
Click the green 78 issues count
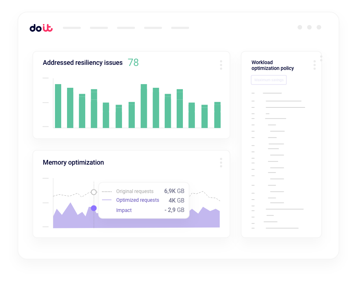133,63
